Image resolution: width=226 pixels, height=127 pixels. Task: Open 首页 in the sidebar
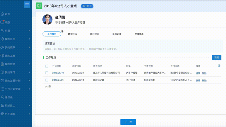point(7,14)
